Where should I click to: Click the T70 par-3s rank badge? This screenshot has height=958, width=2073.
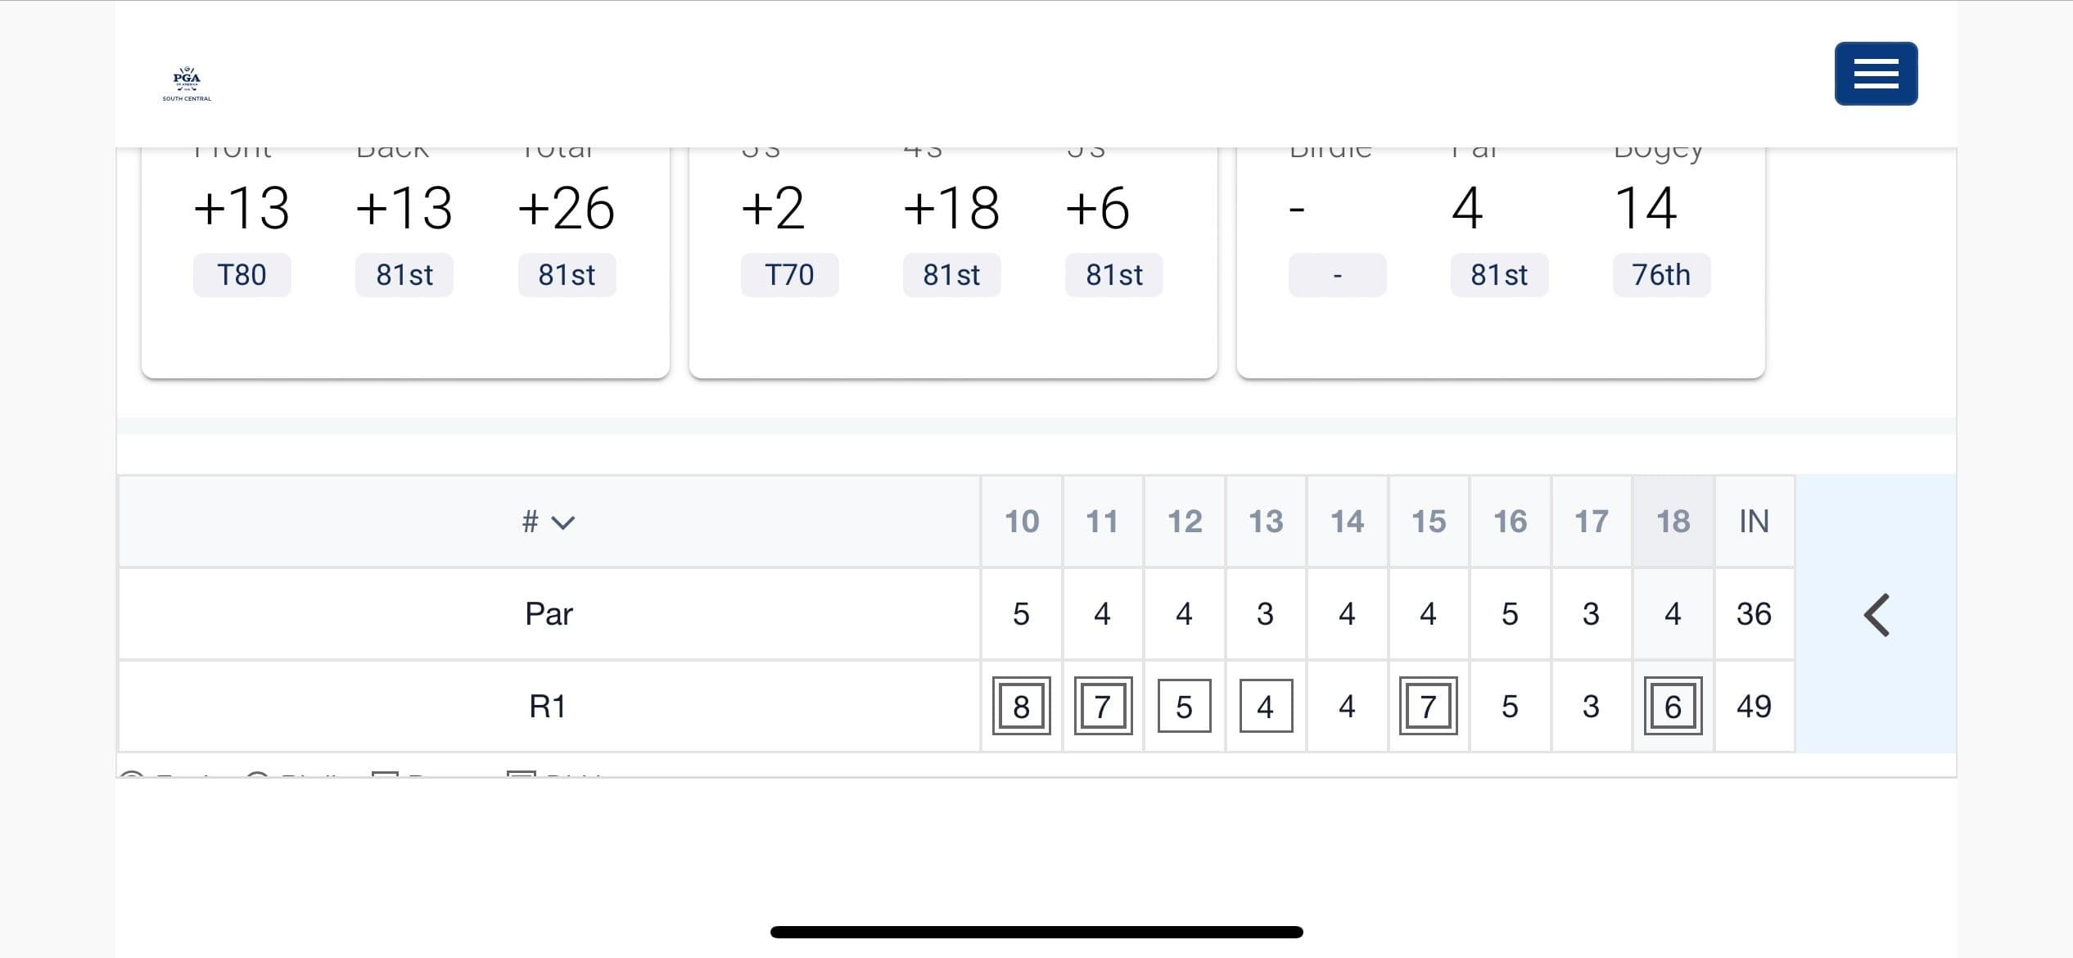789,275
